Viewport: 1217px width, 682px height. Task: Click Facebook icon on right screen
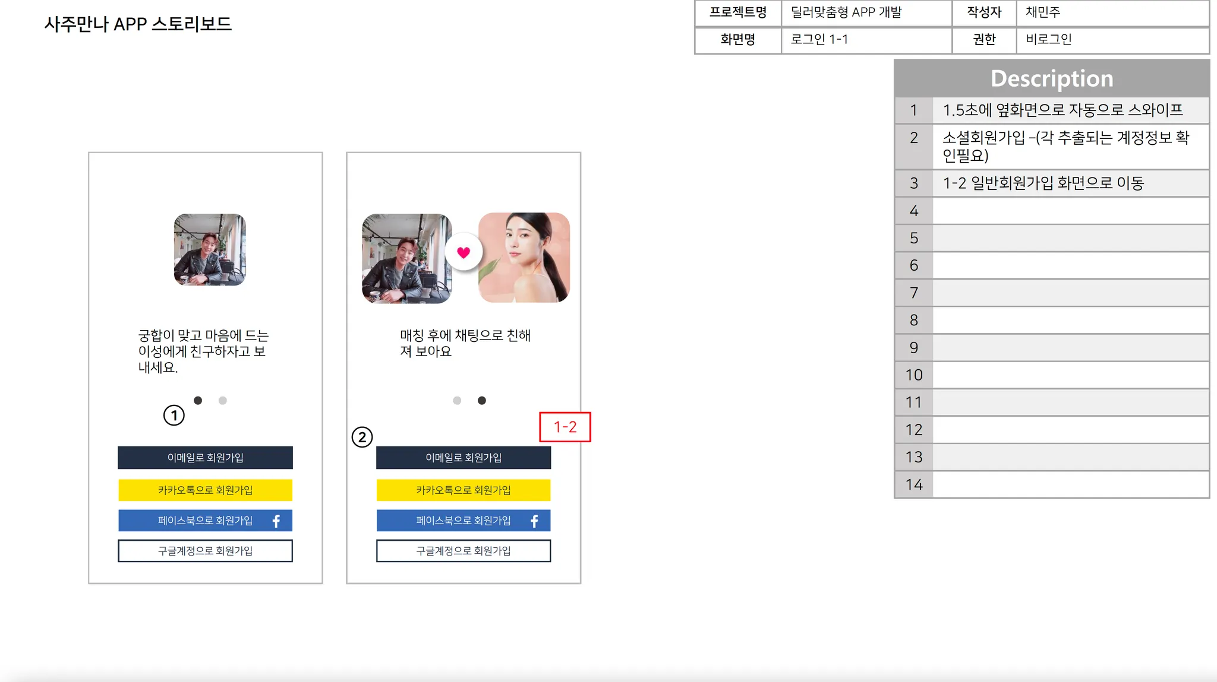pos(534,521)
